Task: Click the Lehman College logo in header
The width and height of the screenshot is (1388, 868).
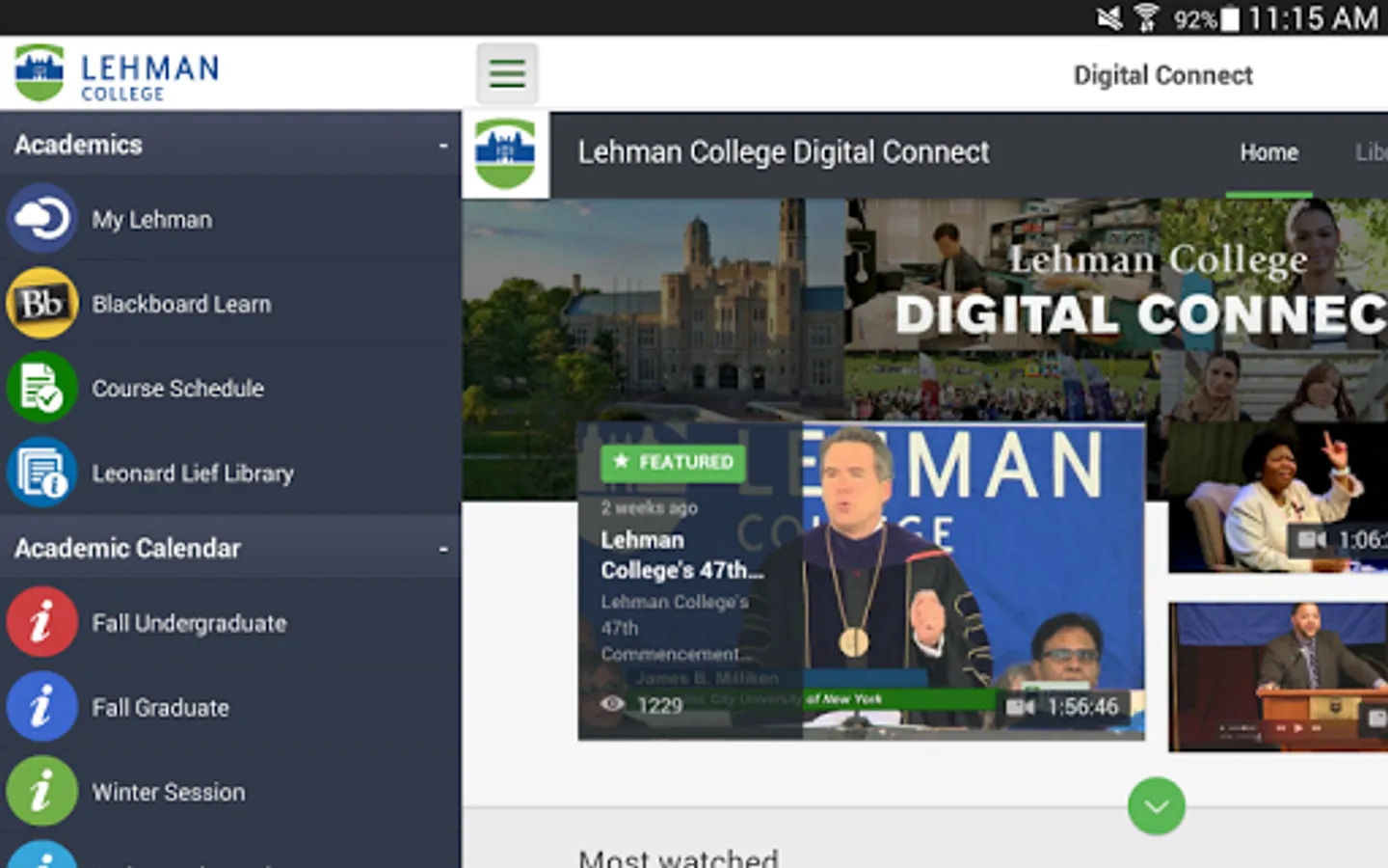Action: pos(118,73)
